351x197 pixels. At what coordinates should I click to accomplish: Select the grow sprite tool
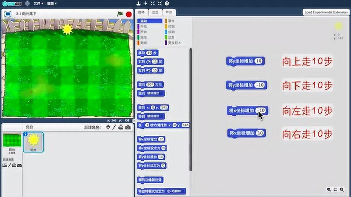[x=152, y=4]
